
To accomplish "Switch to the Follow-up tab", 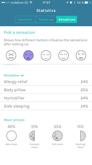I will [x=46, y=20].
